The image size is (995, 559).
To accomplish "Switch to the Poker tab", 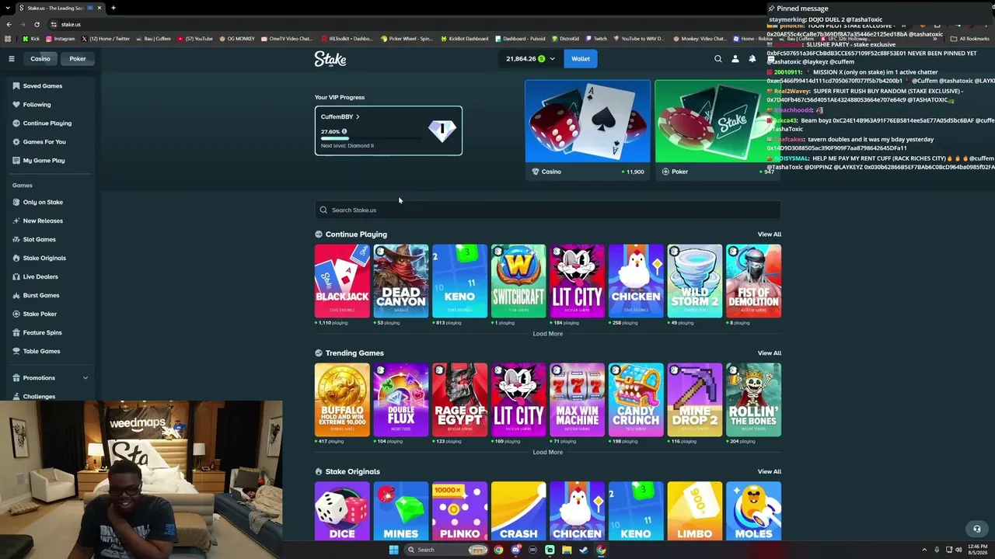I will coord(78,59).
